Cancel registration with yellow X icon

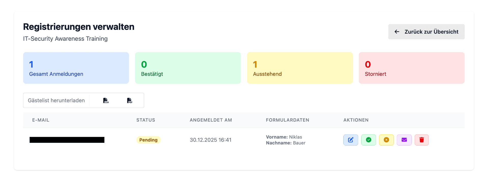click(386, 140)
